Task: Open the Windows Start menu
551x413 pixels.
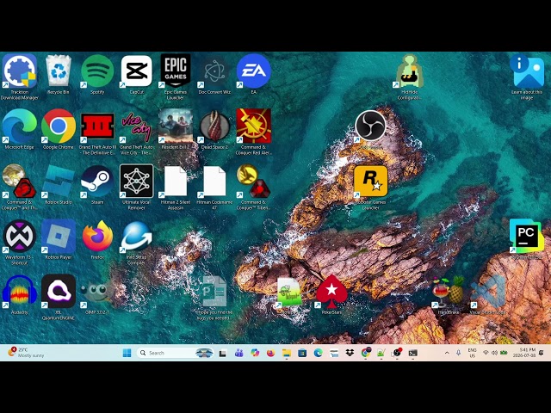Action: click(x=127, y=353)
